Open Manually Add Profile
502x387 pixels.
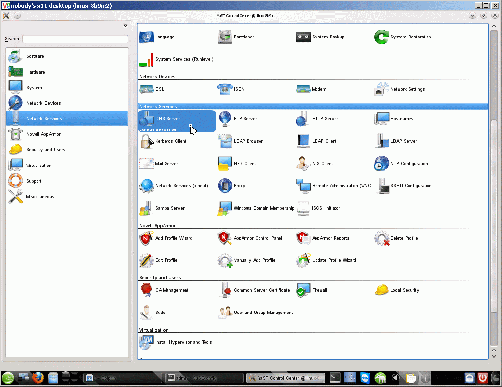point(246,260)
